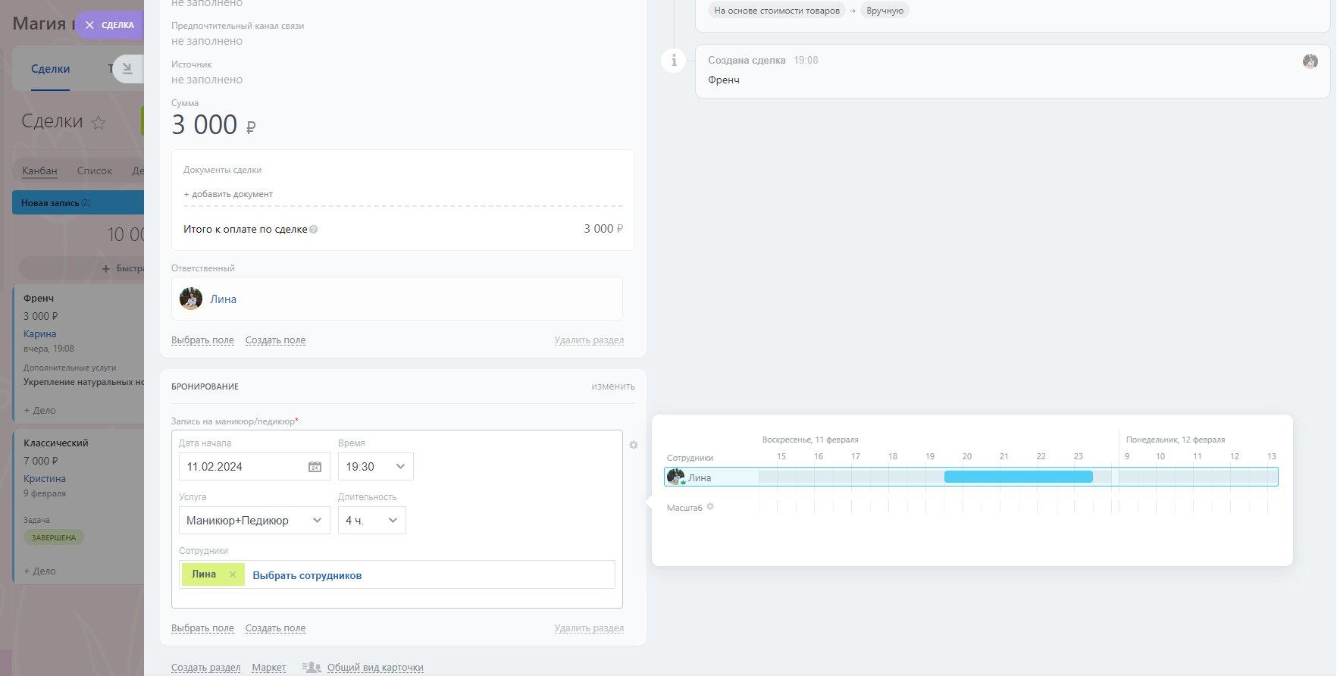Open Масштаб settings gear in planner

tap(710, 507)
